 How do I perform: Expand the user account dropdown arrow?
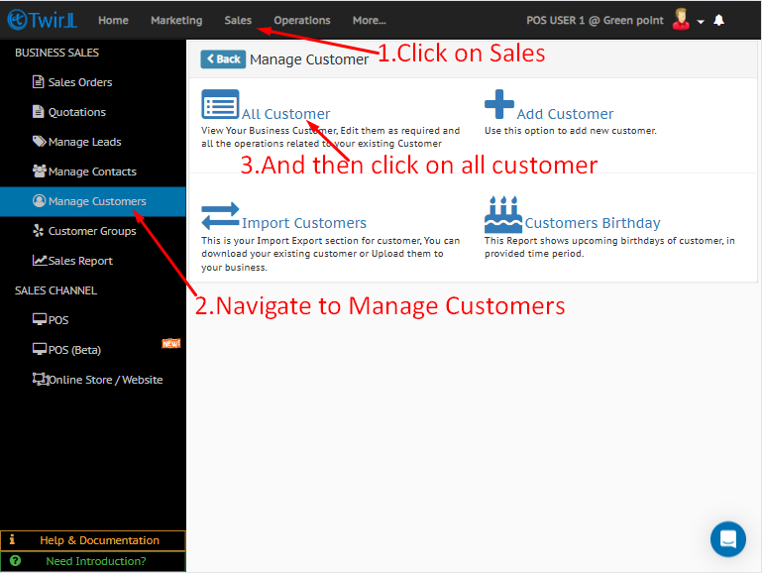[701, 22]
